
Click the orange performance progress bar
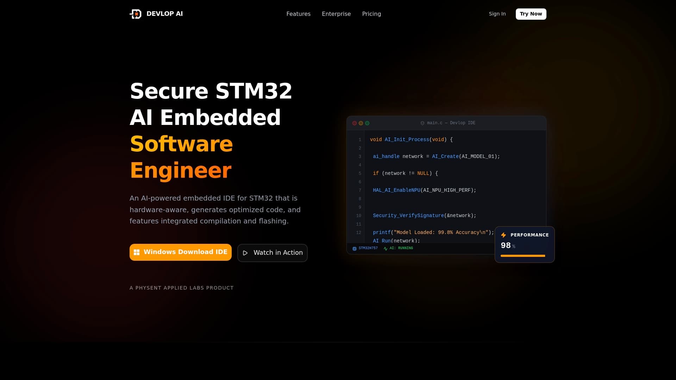click(522, 256)
